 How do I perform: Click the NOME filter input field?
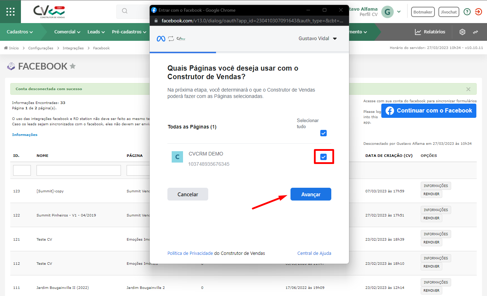coord(79,170)
